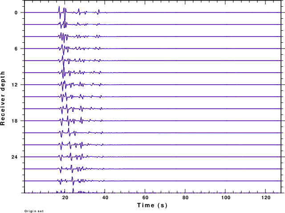Screen dimensions: 285x213
Task: Click y-axis depth label 18
Action: [15, 121]
